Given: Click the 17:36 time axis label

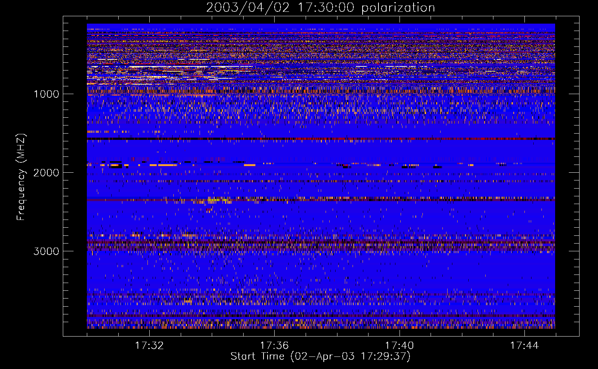Looking at the screenshot, I should 274,346.
